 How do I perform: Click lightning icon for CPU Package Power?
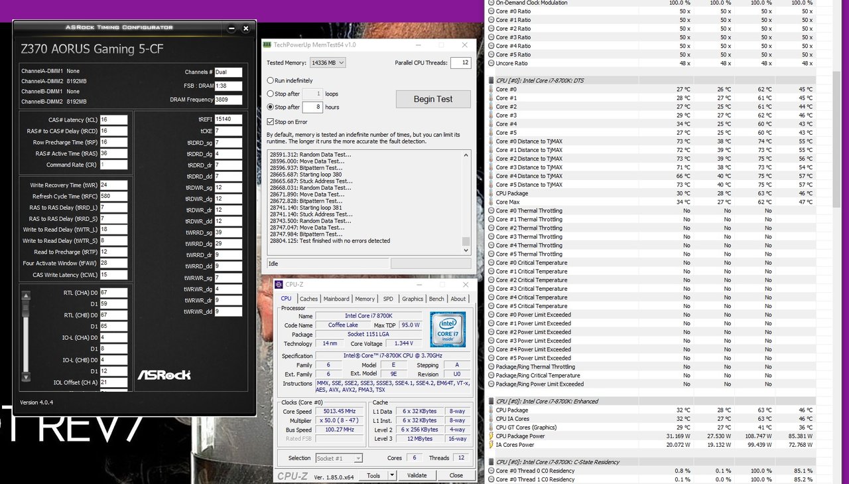coord(491,436)
